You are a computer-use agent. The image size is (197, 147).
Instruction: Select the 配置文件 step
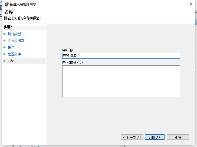[14, 54]
